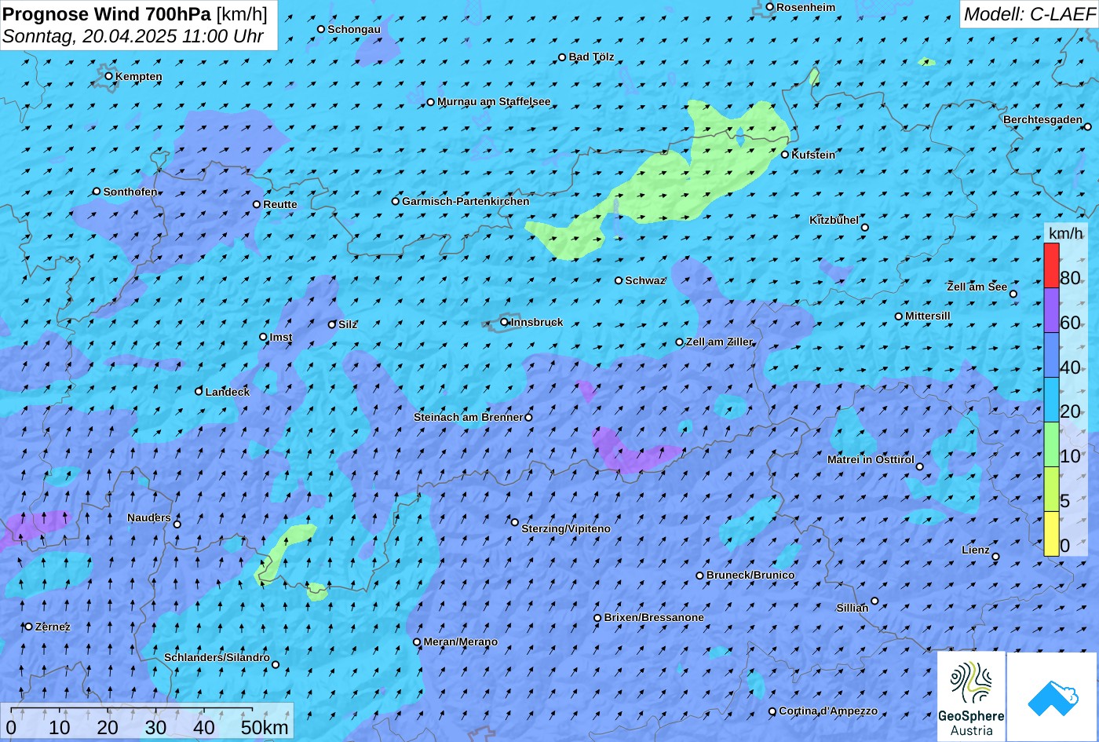Click the Murnau am Staffelsee marker
The height and width of the screenshot is (742, 1099).
(430, 102)
